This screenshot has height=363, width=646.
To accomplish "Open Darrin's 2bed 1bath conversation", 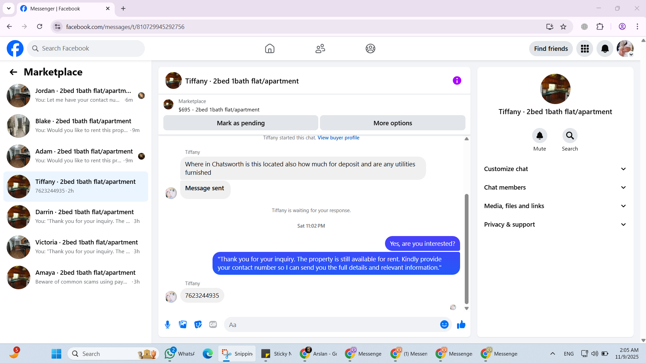I will tap(76, 217).
